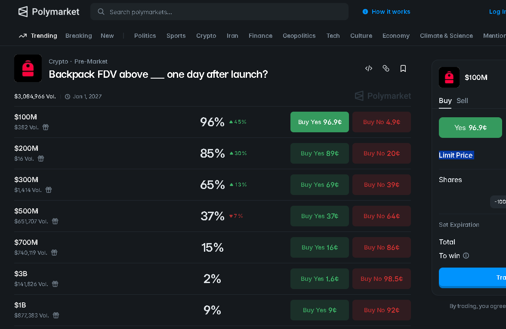Click the Set Expiration option
This screenshot has height=329, width=506.
coord(459,225)
